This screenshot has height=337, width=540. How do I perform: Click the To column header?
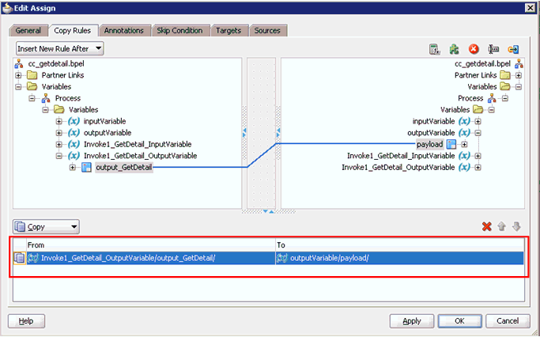(x=400, y=245)
